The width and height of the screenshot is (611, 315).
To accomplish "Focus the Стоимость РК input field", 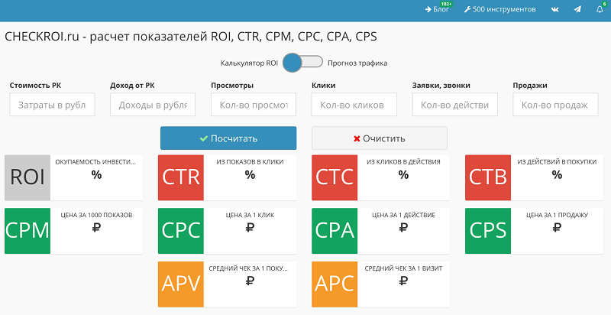I will coord(52,105).
